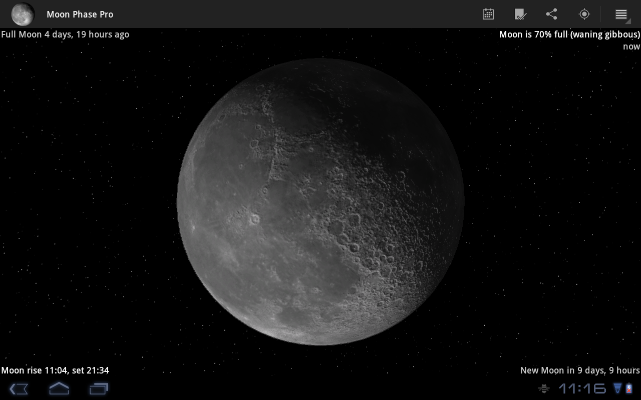The height and width of the screenshot is (400, 641).
Task: Open the recent apps list
Action: pos(99,388)
